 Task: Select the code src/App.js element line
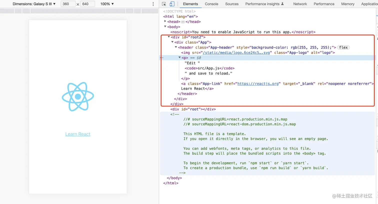209,68
